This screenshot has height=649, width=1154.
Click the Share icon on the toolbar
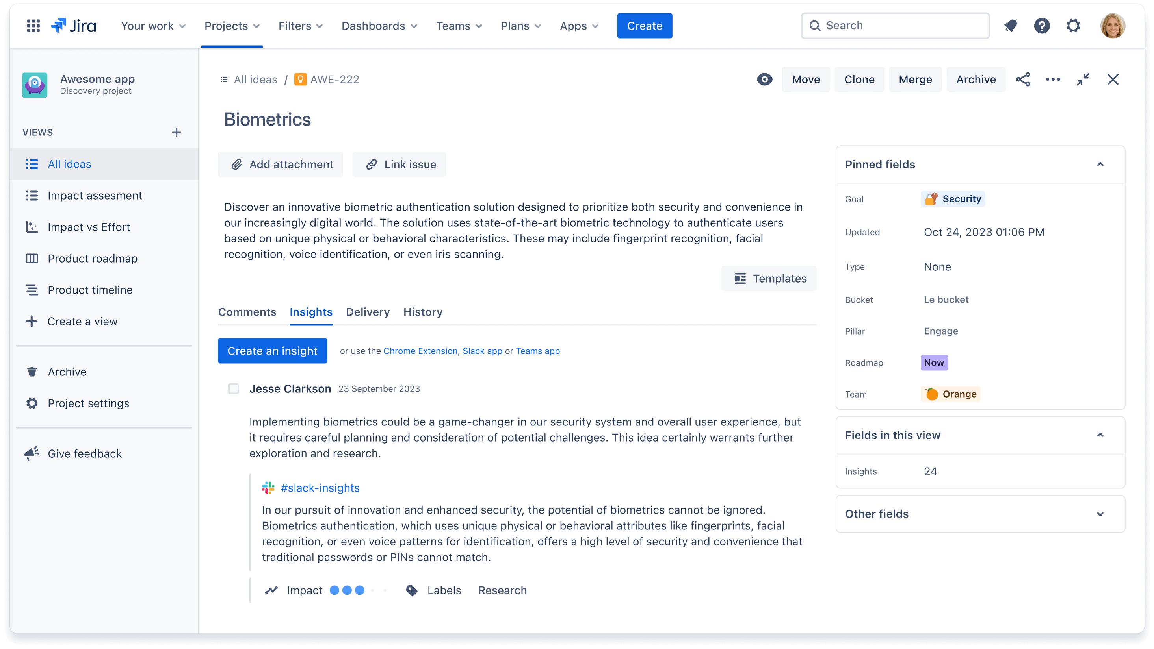[1024, 78]
